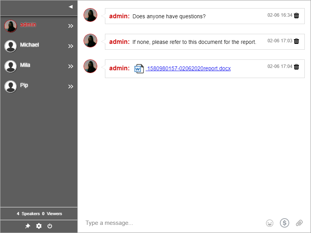
Task: Expand options for Pip
Action: point(71,87)
